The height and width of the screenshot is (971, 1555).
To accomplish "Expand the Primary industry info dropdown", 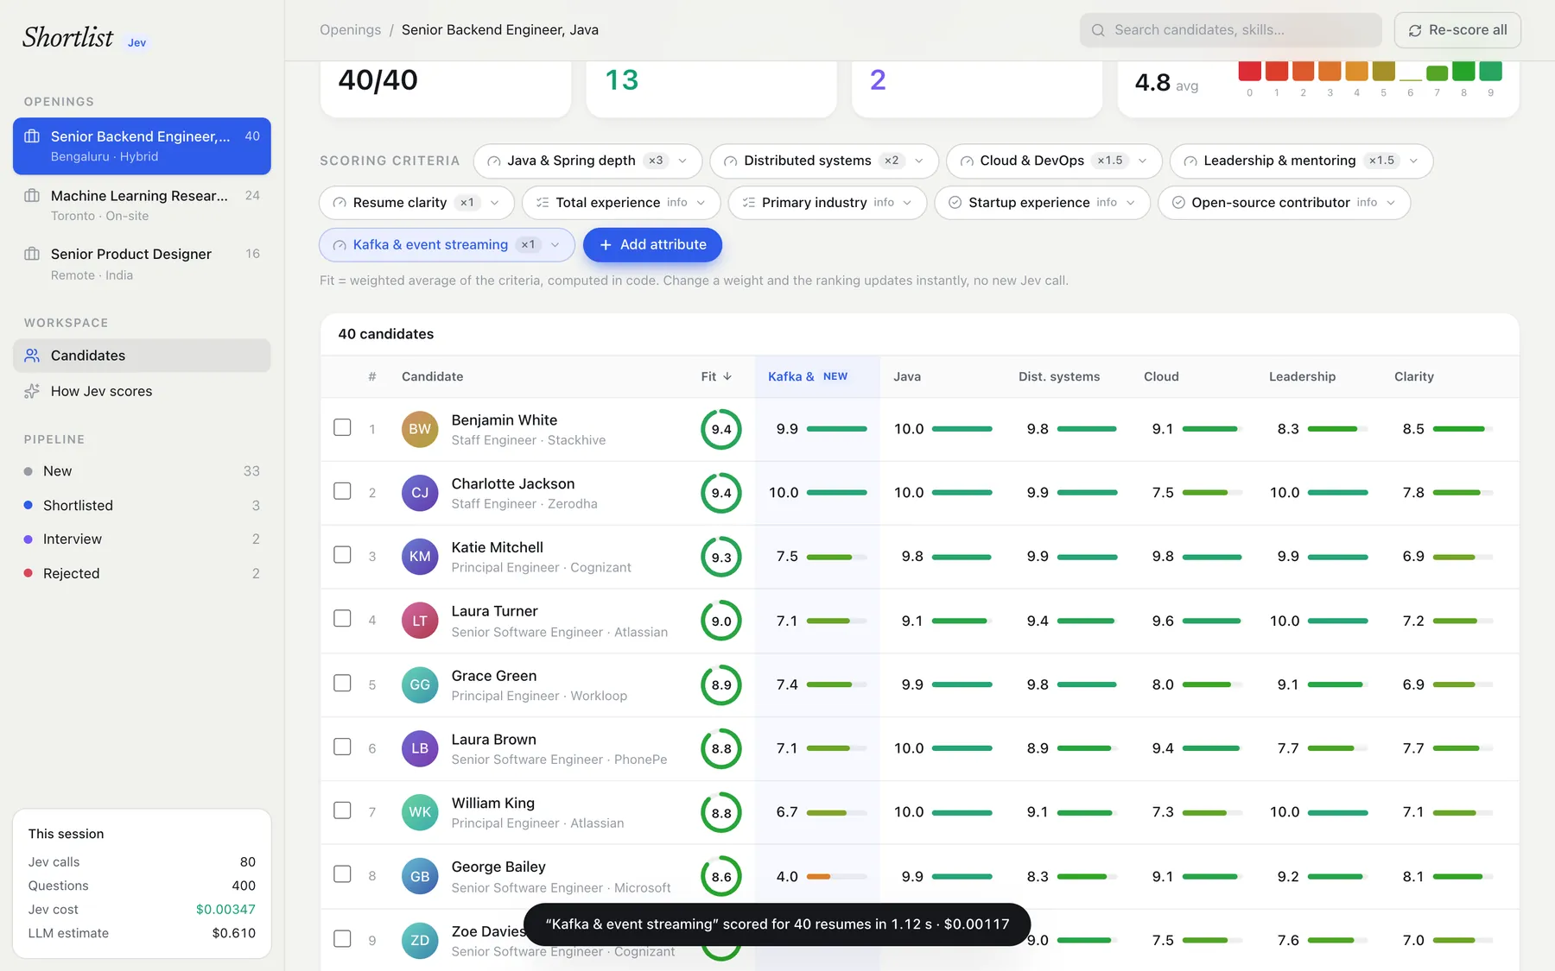I will 907,203.
